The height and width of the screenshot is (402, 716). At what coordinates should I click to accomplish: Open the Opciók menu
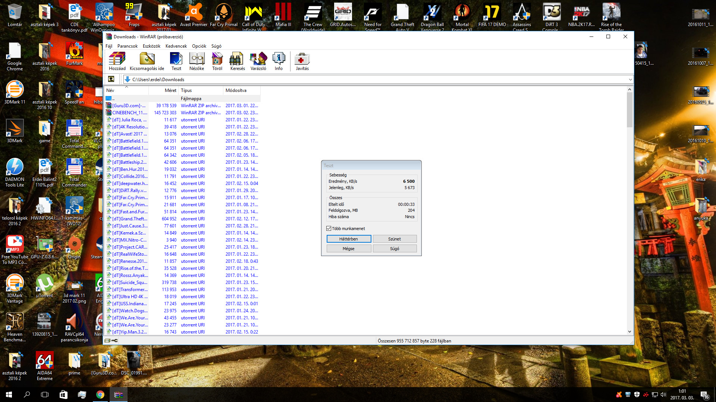pyautogui.click(x=199, y=46)
